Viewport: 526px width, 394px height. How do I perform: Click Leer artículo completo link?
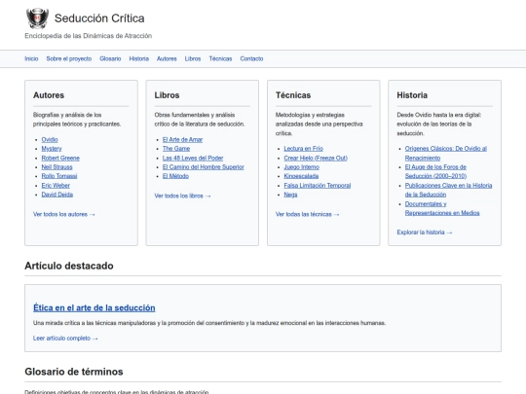point(65,338)
